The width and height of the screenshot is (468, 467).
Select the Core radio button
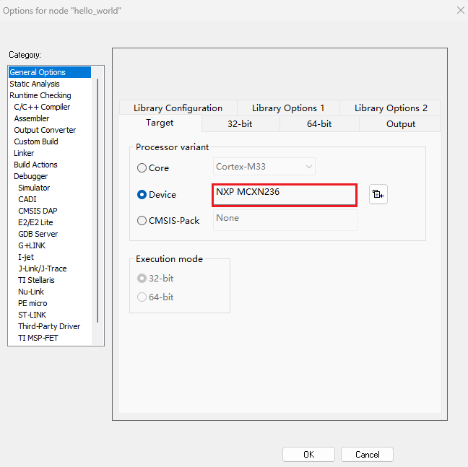142,168
